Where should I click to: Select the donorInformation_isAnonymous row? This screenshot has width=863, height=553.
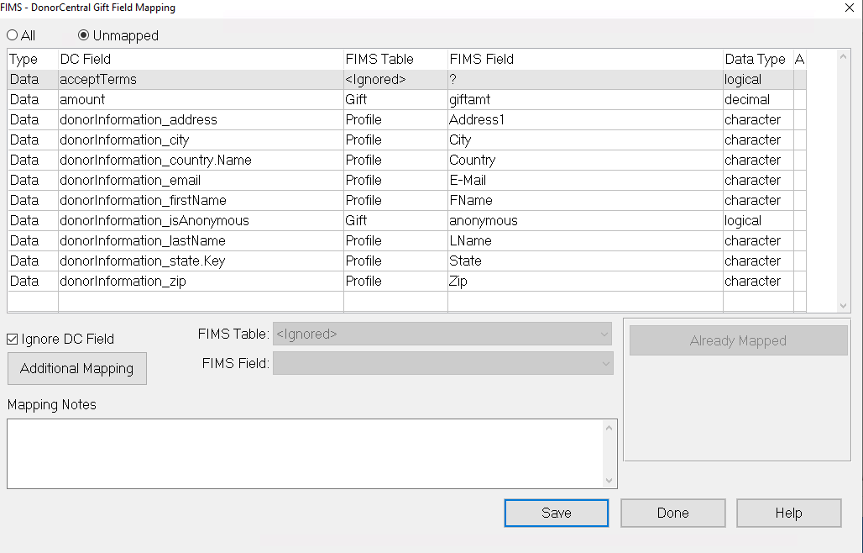(406, 220)
